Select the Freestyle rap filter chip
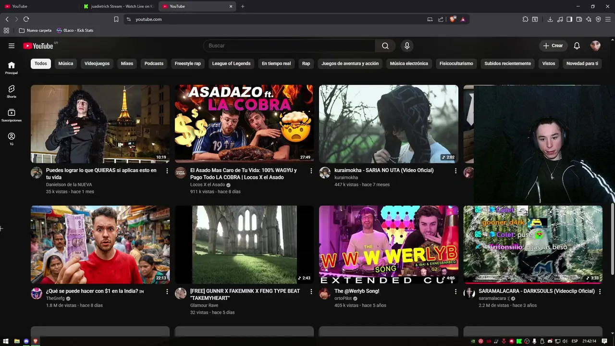This screenshot has width=615, height=346. click(188, 63)
